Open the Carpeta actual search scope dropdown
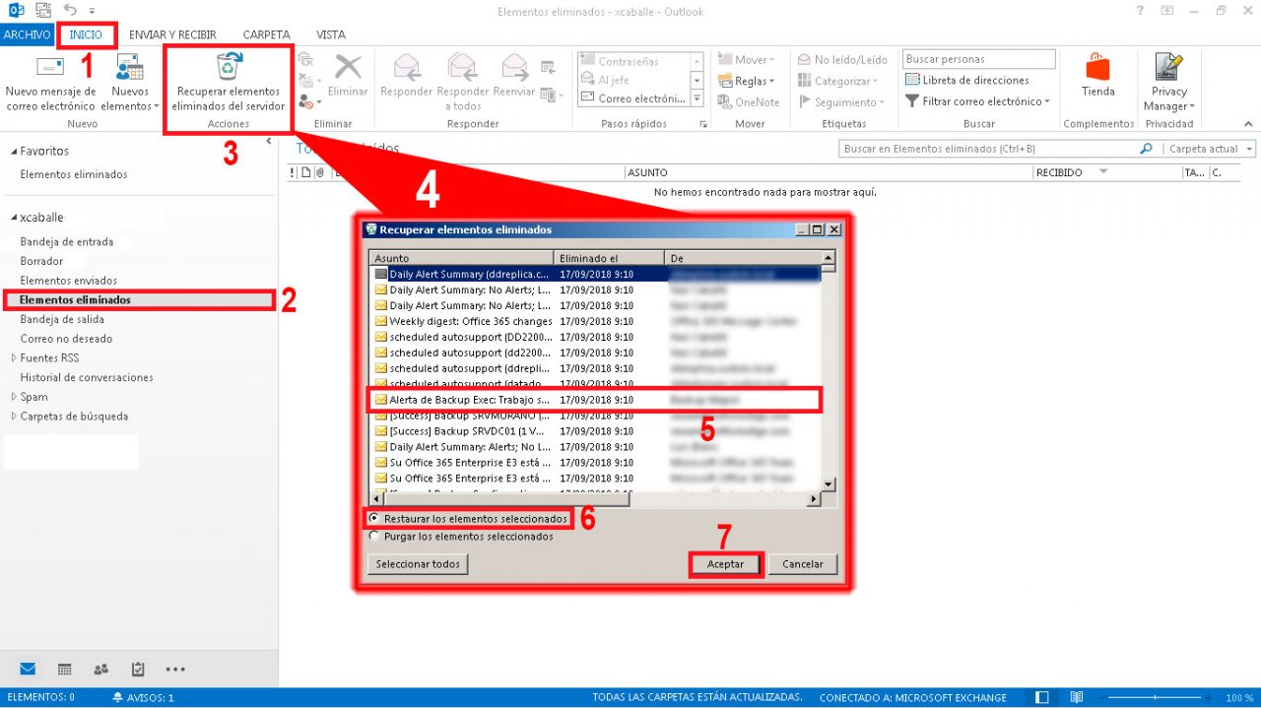 [1210, 149]
